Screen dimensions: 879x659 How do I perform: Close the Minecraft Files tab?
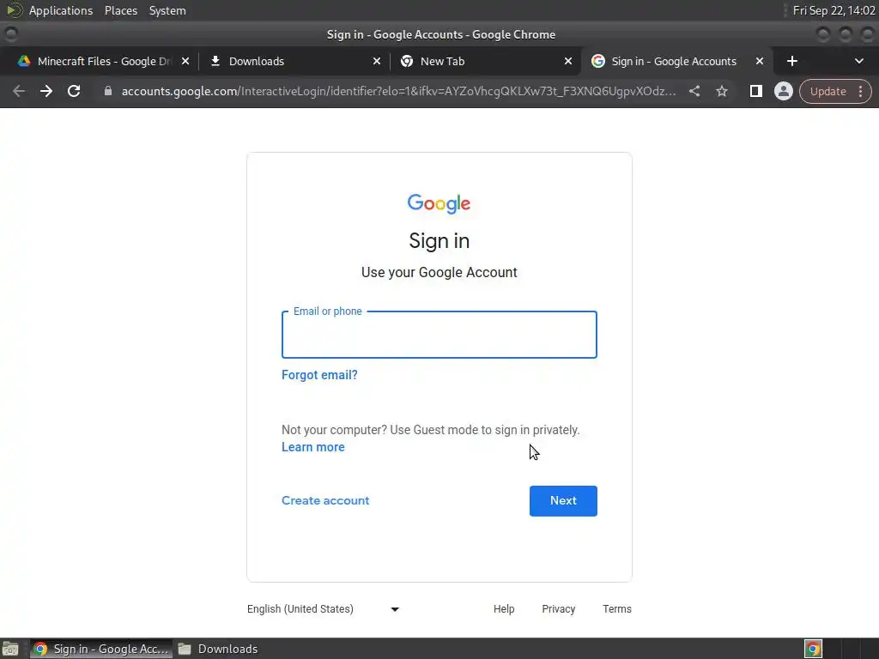(x=185, y=61)
